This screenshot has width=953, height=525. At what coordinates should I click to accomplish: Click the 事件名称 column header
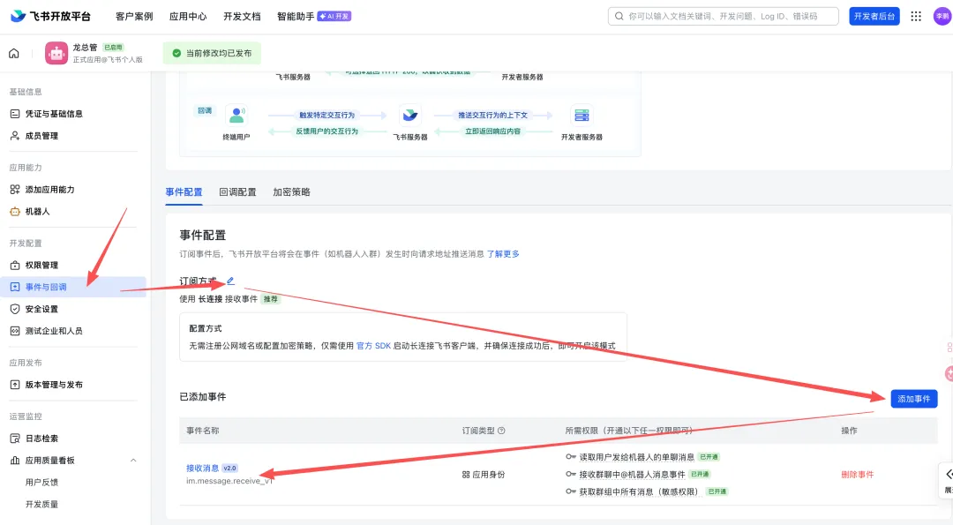(202, 431)
